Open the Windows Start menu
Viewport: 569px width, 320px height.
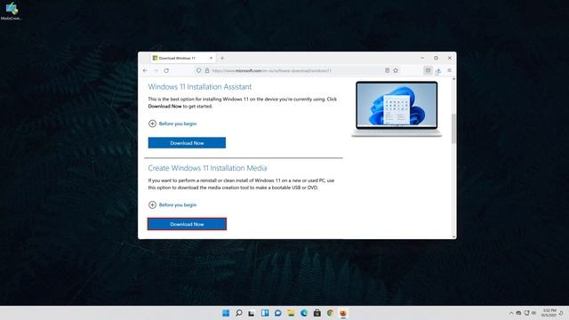pyautogui.click(x=226, y=313)
